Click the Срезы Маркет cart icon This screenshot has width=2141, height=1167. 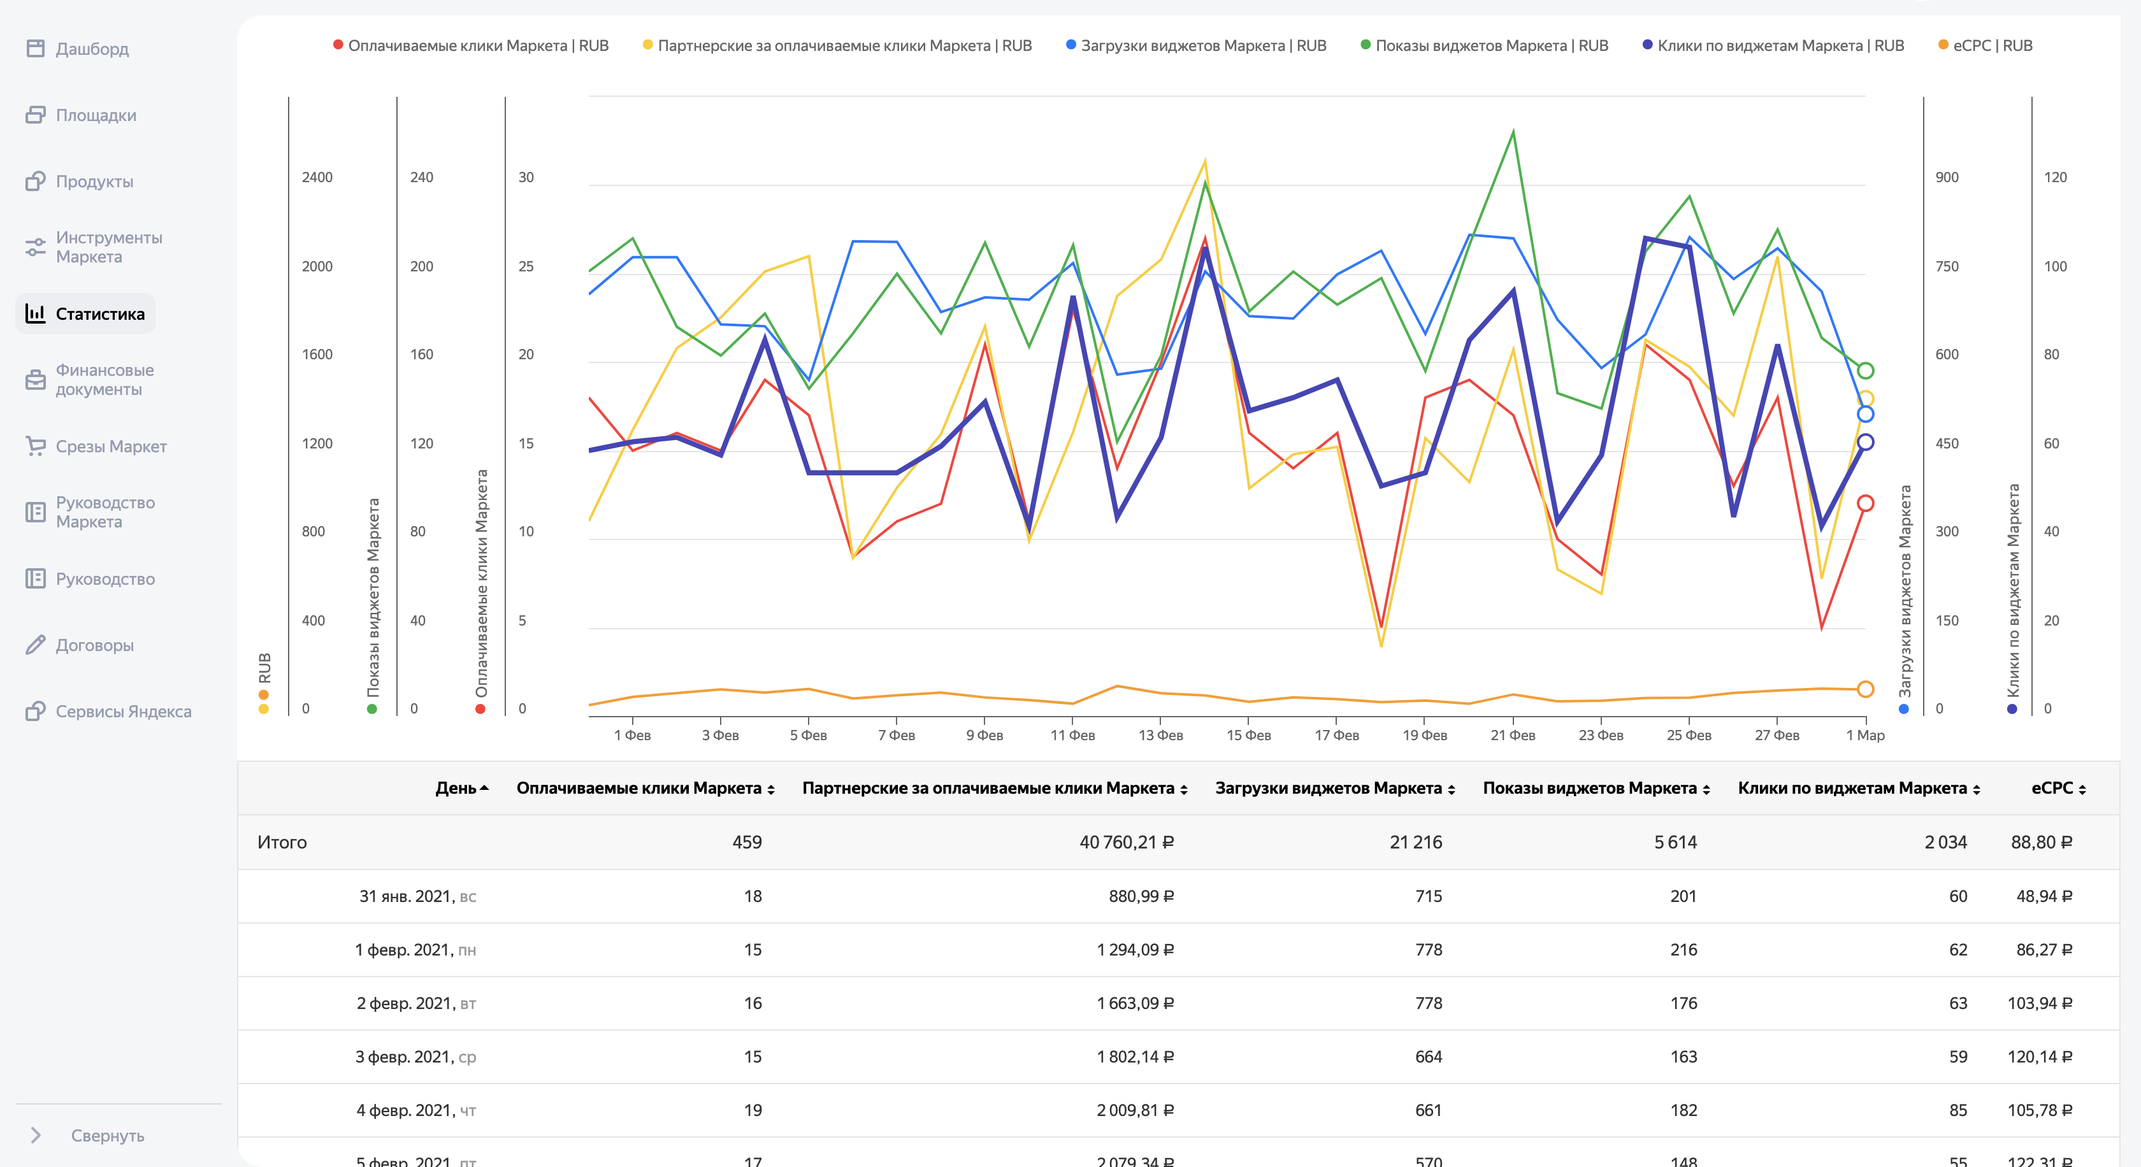pos(35,446)
